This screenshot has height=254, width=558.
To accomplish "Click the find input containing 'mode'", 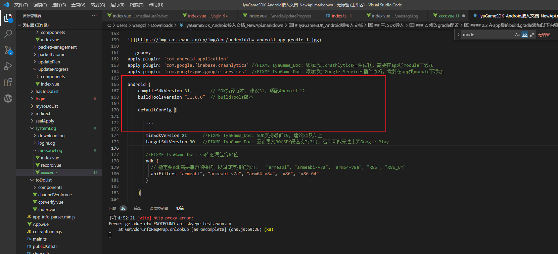I will tap(487, 35).
